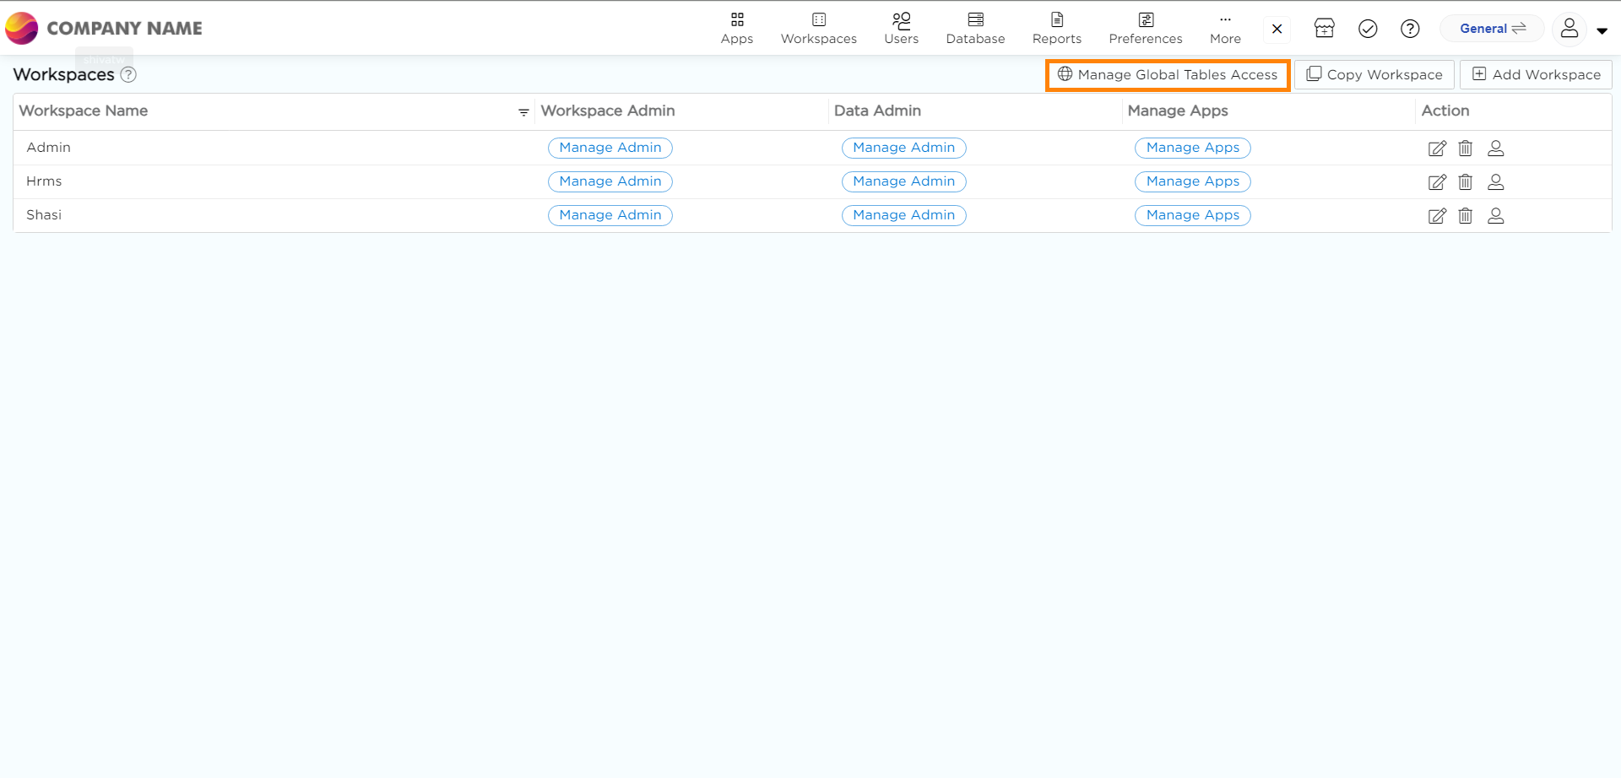
Task: Toggle the General switch mode button
Action: point(1492,29)
